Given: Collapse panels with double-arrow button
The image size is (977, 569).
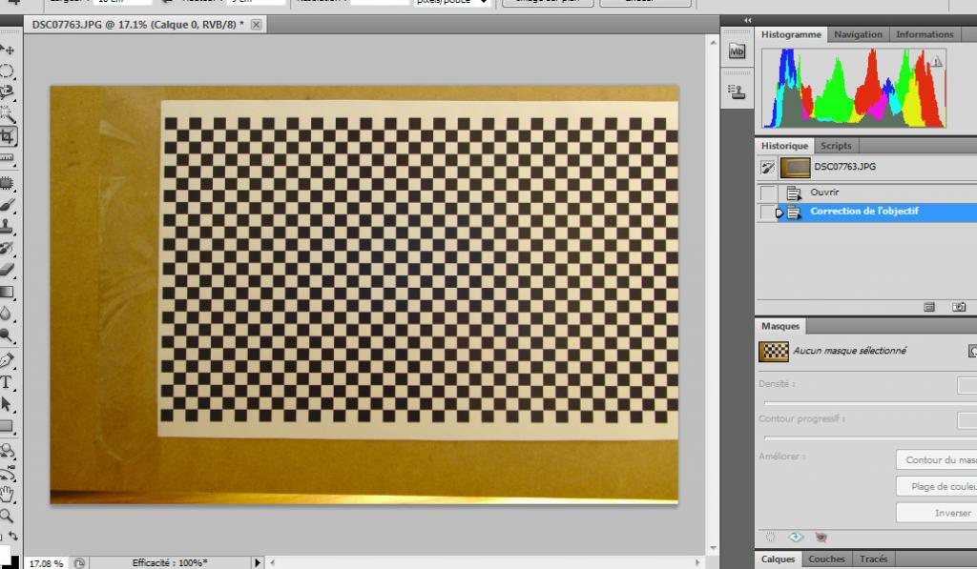Looking at the screenshot, I should pyautogui.click(x=748, y=21).
